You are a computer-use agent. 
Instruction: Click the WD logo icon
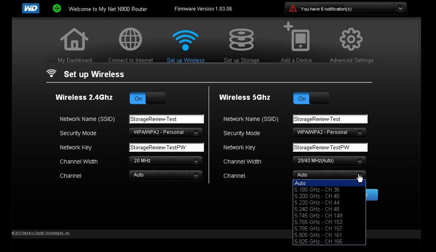(31, 8)
